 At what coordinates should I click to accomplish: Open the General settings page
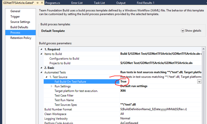click(15, 11)
